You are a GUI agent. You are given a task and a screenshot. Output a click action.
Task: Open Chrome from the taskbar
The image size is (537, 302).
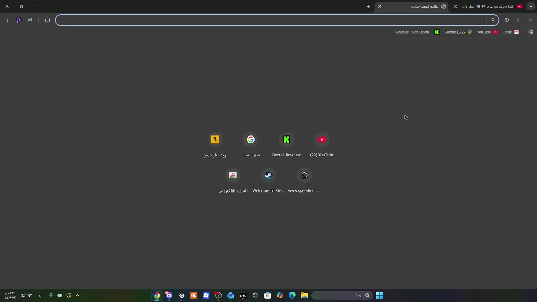(156, 295)
